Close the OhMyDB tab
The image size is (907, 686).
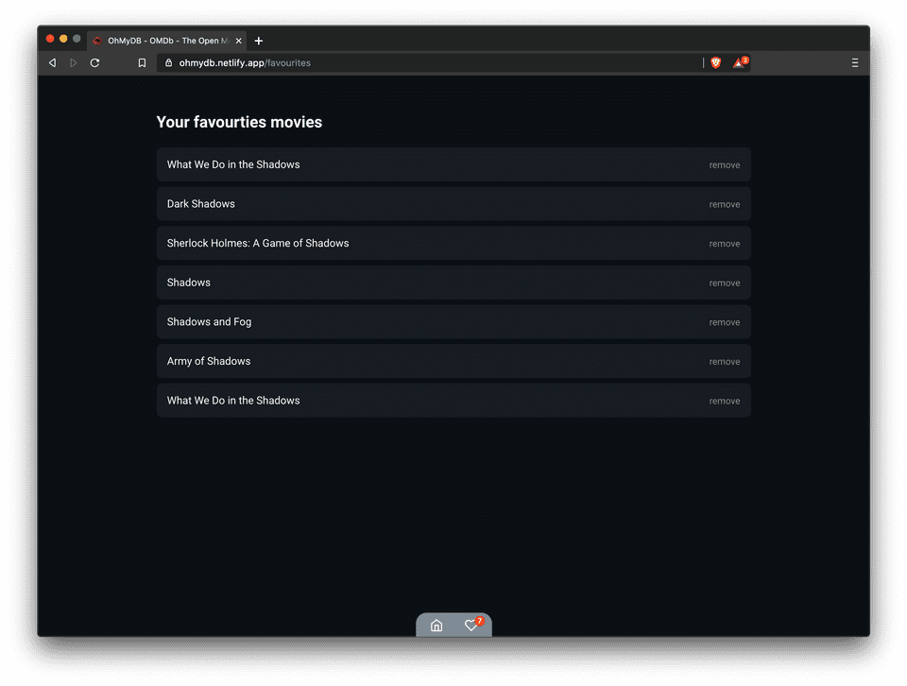coord(239,41)
